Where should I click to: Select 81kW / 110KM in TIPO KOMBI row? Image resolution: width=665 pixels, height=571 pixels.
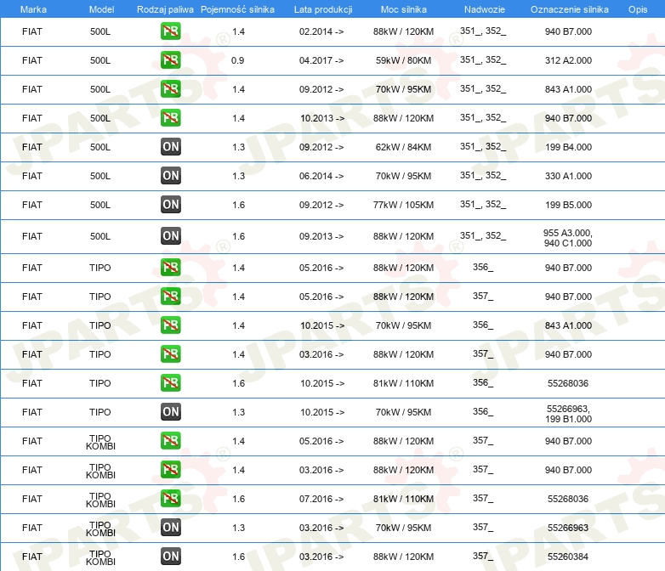coord(403,499)
